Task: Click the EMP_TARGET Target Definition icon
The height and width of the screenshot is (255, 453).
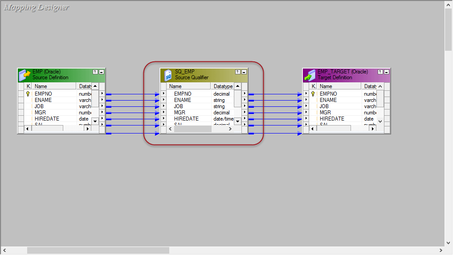Action: tap(310, 75)
